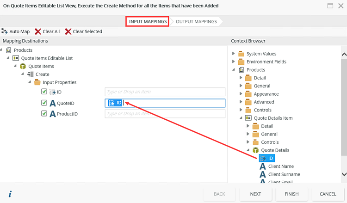Uncheck the ID input property checkbox

click(x=44, y=92)
